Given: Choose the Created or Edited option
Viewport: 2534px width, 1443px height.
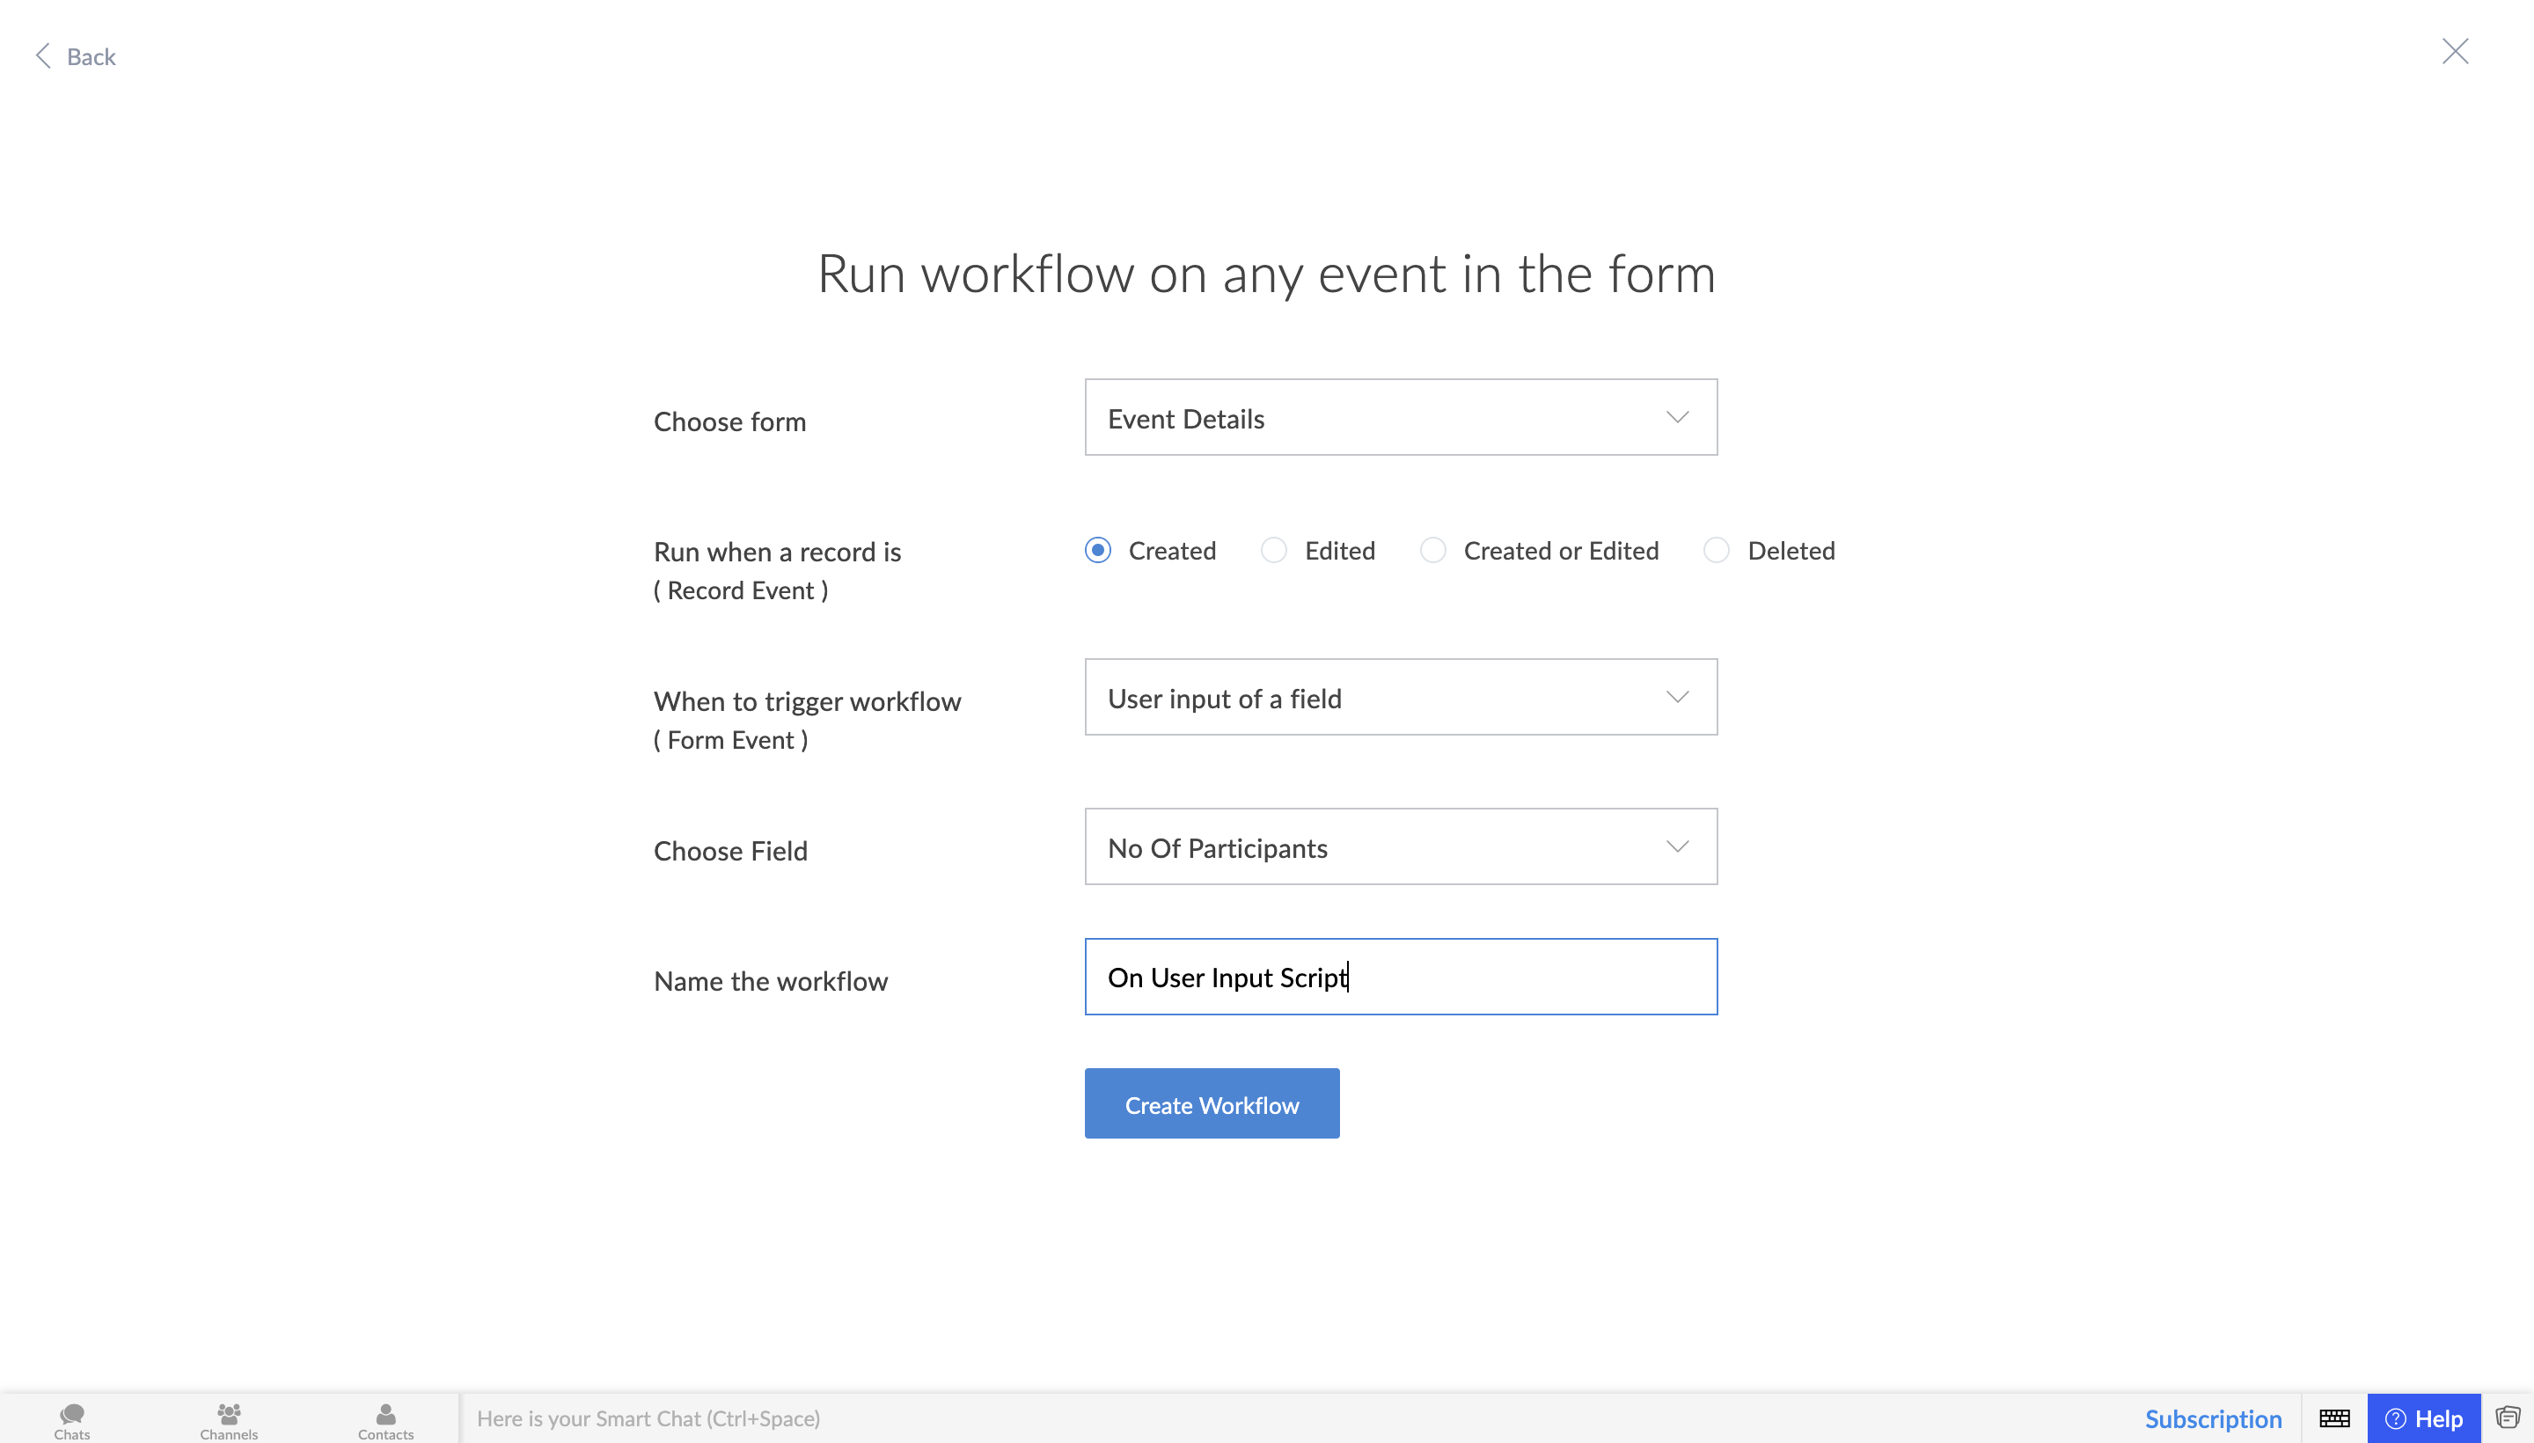Looking at the screenshot, I should pos(1433,550).
